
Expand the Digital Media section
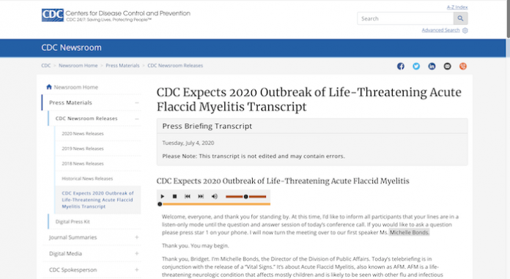[x=137, y=253]
